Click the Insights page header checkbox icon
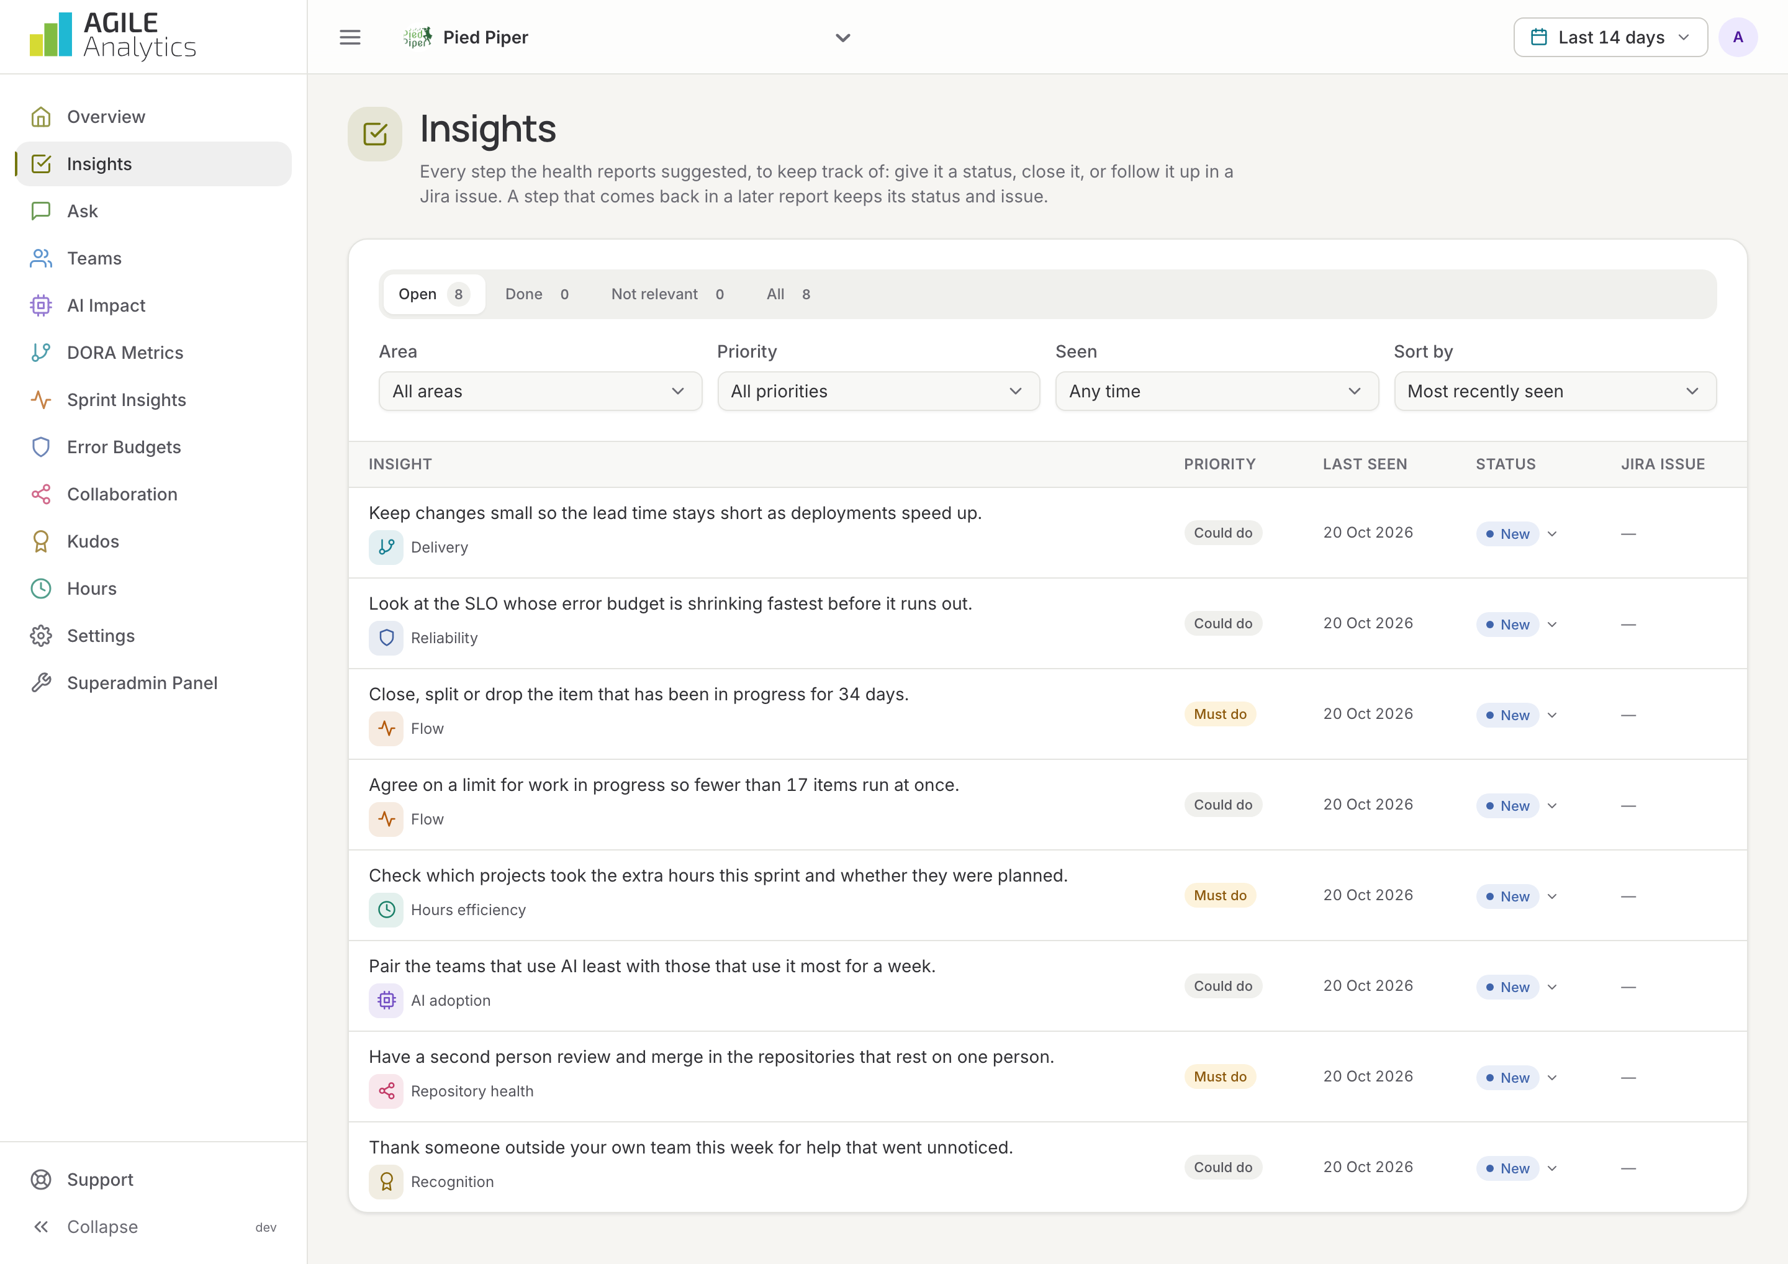This screenshot has width=1788, height=1264. (x=374, y=134)
